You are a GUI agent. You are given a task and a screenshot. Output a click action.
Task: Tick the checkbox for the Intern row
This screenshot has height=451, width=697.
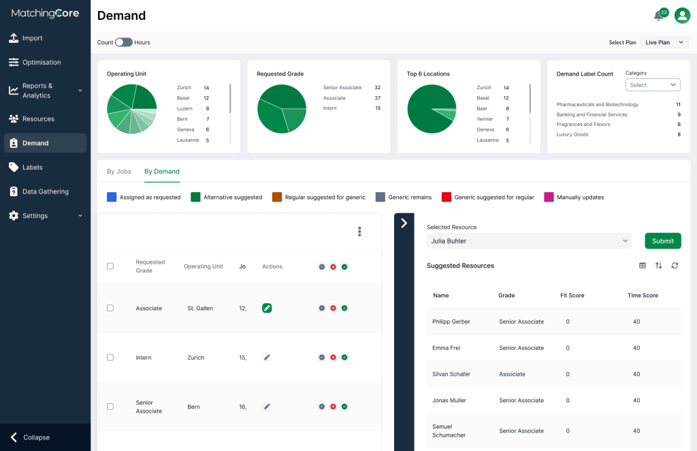click(110, 358)
